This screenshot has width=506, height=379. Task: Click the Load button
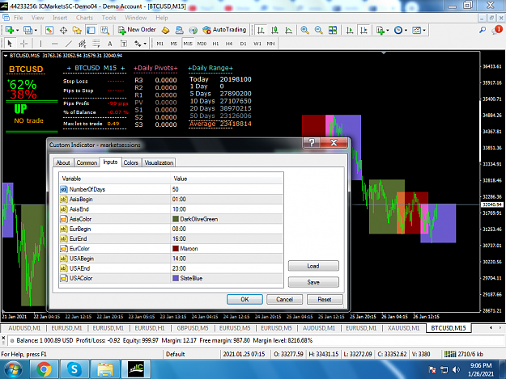[x=313, y=266]
